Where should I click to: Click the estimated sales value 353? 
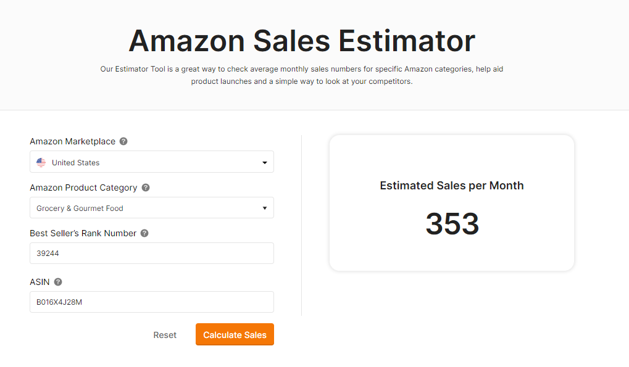452,223
